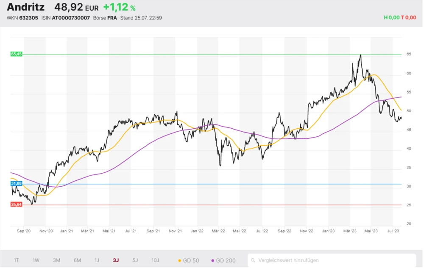Click the active 3J range tab
Viewport: 424px width, 268px height.
coord(116,260)
